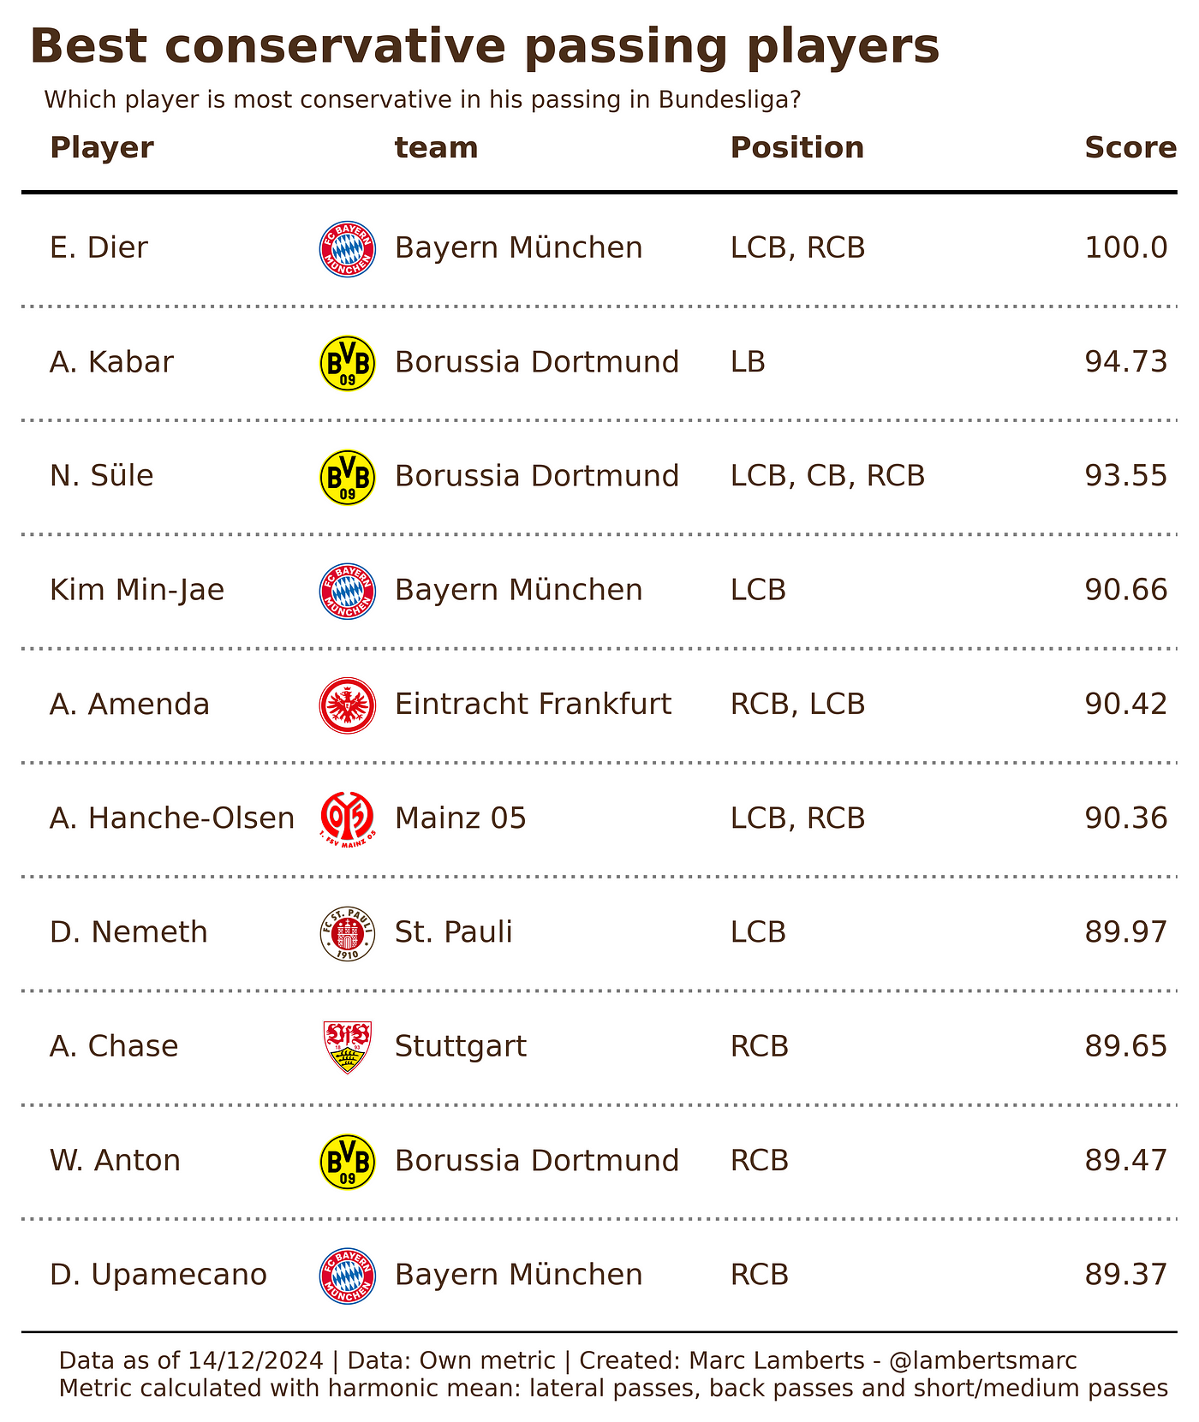Click the team column header

click(436, 148)
